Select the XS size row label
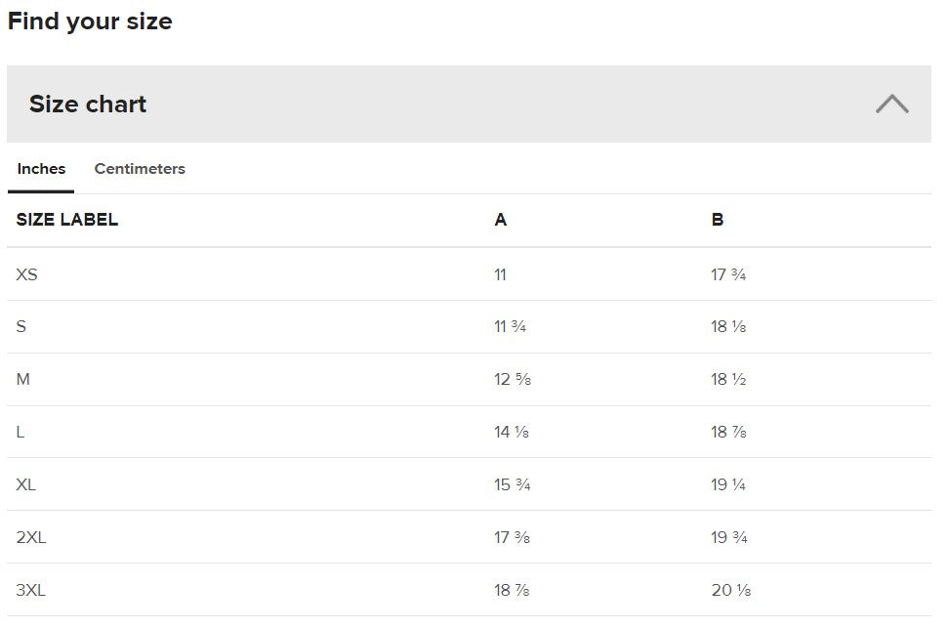This screenshot has width=949, height=627. pyautogui.click(x=26, y=274)
